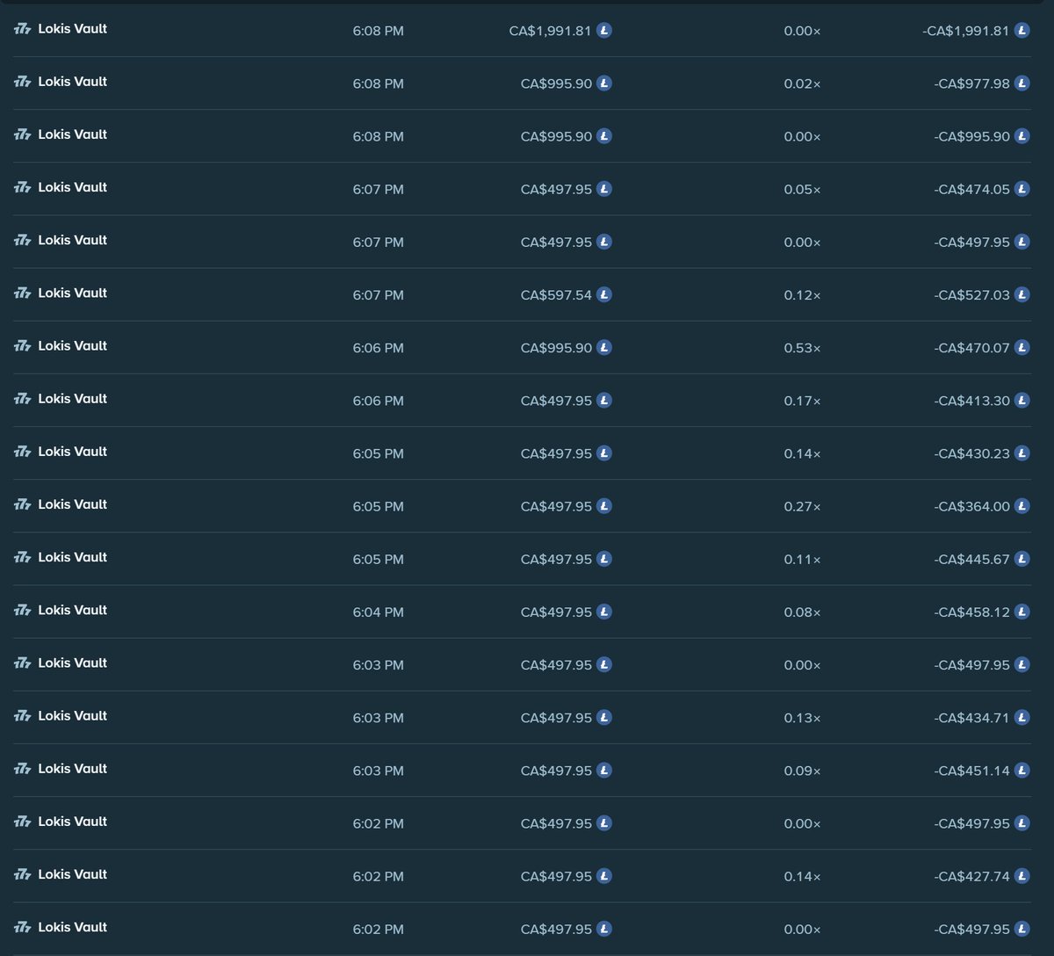This screenshot has width=1054, height=956.
Task: Select the 0.02× multiplier cell
Action: click(802, 83)
